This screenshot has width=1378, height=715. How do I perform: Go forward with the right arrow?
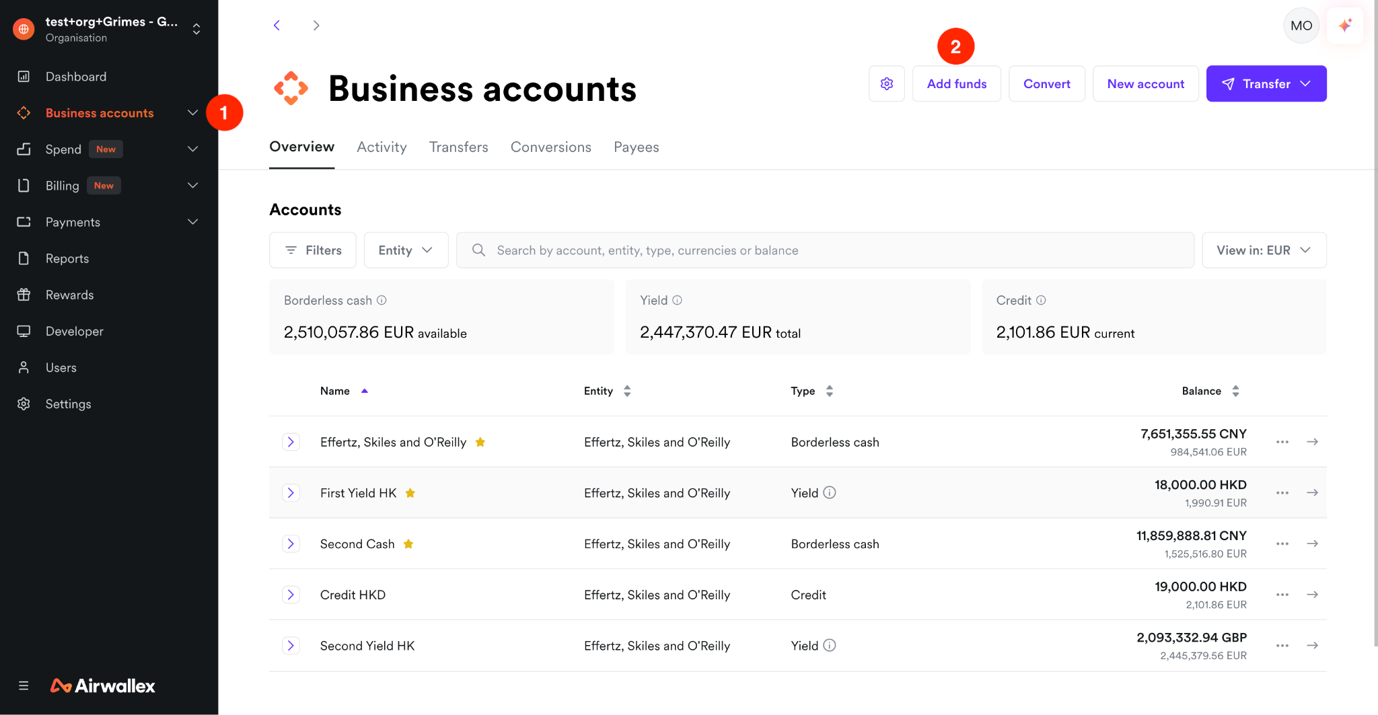(316, 26)
